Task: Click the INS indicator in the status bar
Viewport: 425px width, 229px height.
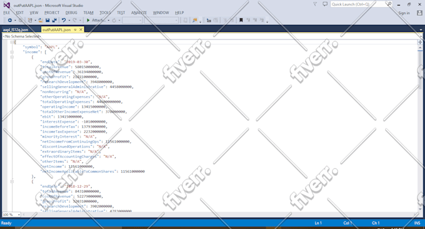Action: 417,223
